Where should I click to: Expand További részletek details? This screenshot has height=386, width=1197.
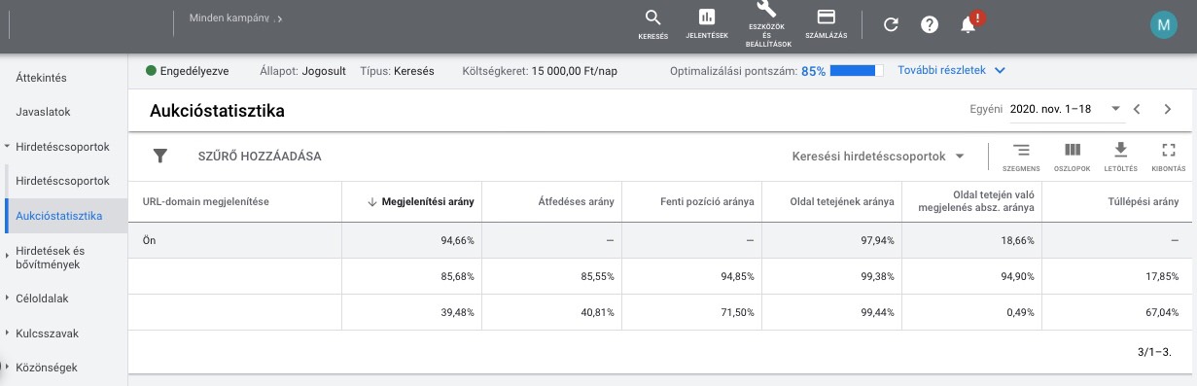(951, 70)
